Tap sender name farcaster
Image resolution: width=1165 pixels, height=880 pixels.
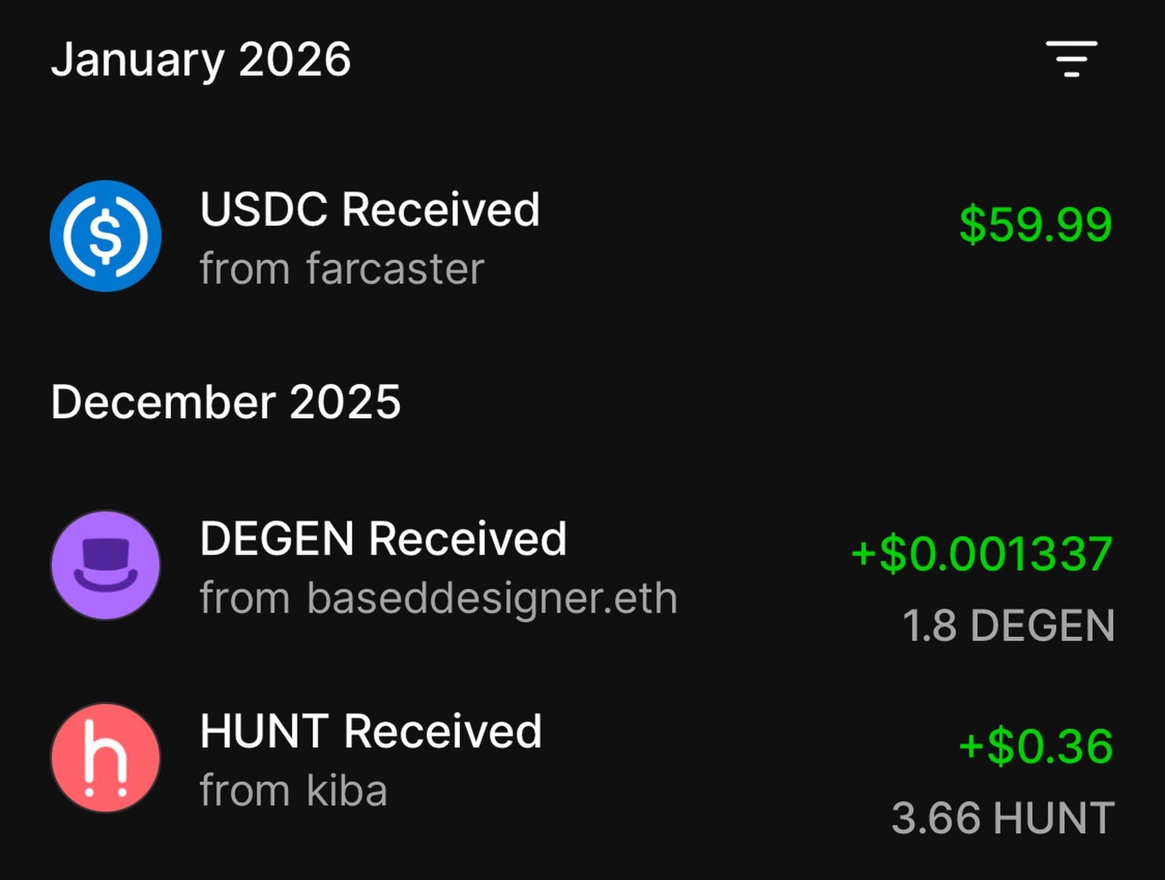396,269
